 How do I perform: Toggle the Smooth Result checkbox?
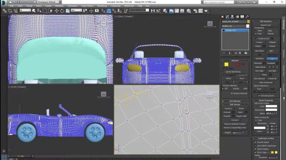coord(255,142)
